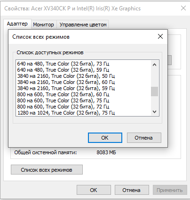Select 3840 на 2160 at 59 Гц mode
The width and height of the screenshot is (190, 200).
(x=66, y=88)
